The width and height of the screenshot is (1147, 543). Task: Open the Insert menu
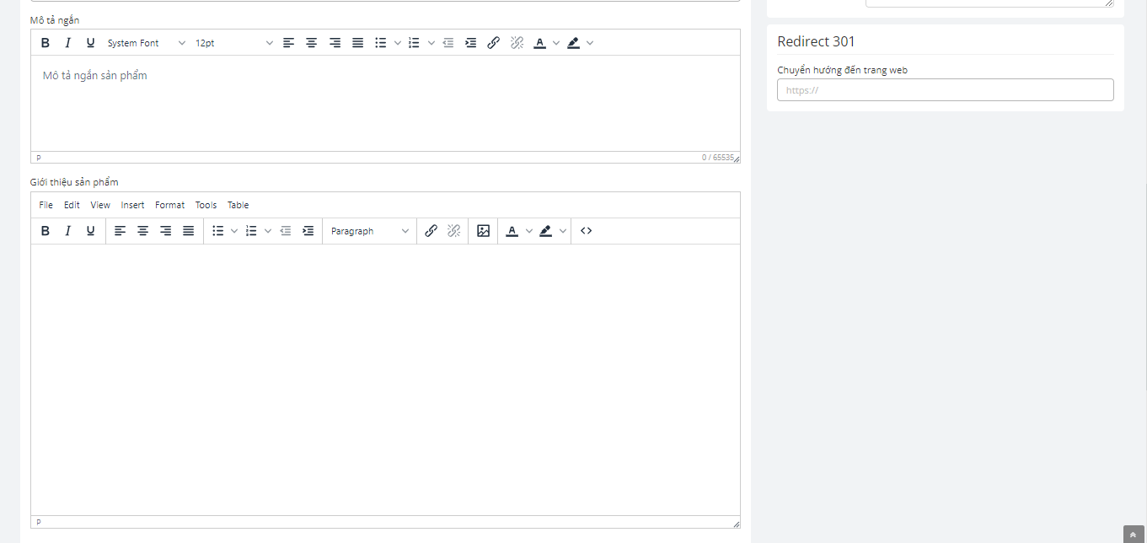[132, 205]
